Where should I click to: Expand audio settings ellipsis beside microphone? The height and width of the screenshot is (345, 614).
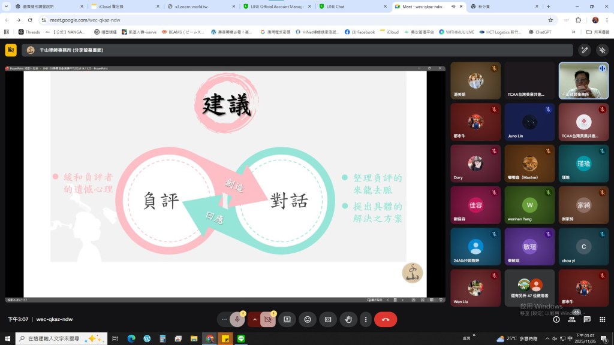point(224,319)
